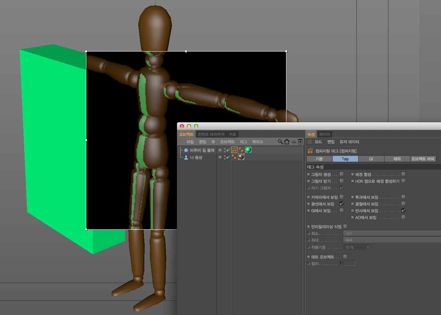Toggle layer dot for 나 동상
The height and width of the screenshot is (315, 441).
(x=220, y=157)
